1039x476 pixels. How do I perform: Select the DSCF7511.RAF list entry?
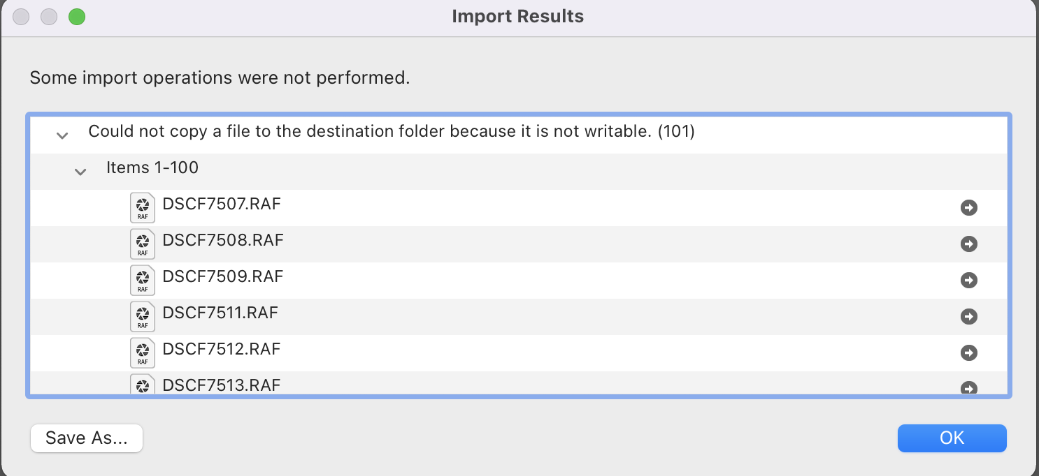[x=489, y=316]
